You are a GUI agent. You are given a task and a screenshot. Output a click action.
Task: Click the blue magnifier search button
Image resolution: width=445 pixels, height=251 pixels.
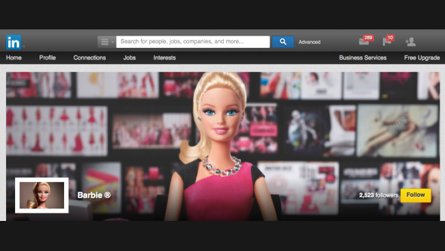point(283,42)
